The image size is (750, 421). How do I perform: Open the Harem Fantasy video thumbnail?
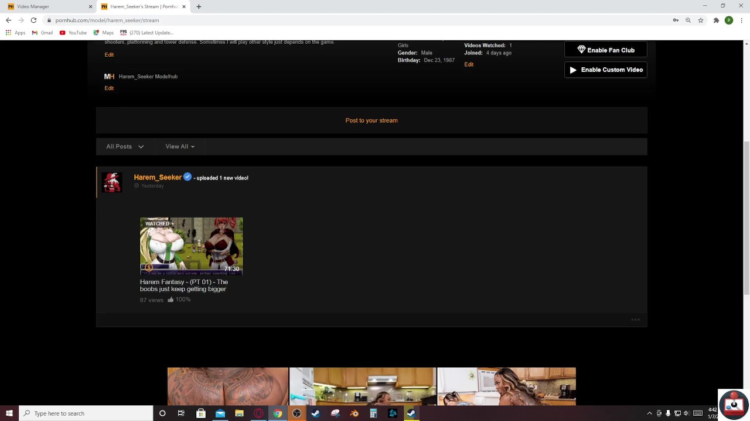(x=192, y=246)
